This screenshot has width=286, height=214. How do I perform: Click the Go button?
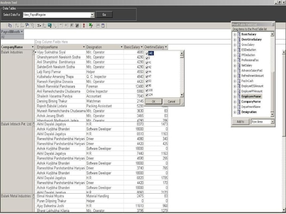pos(104,15)
